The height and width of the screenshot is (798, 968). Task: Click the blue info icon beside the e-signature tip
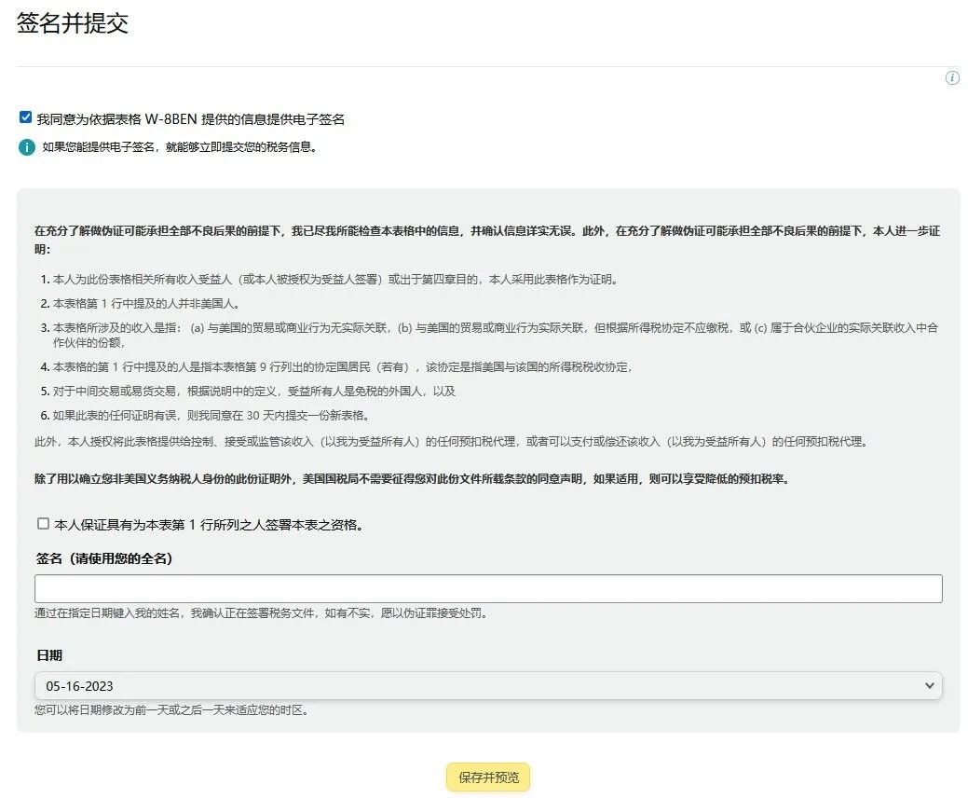(x=26, y=146)
